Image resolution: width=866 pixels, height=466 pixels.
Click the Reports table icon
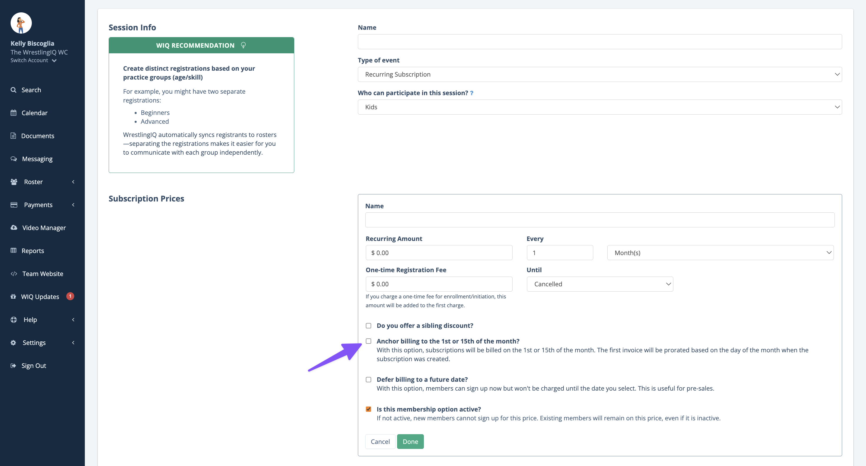pos(14,250)
